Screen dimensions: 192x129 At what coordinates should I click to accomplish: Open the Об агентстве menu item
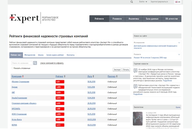pyautogui.click(x=172, y=19)
